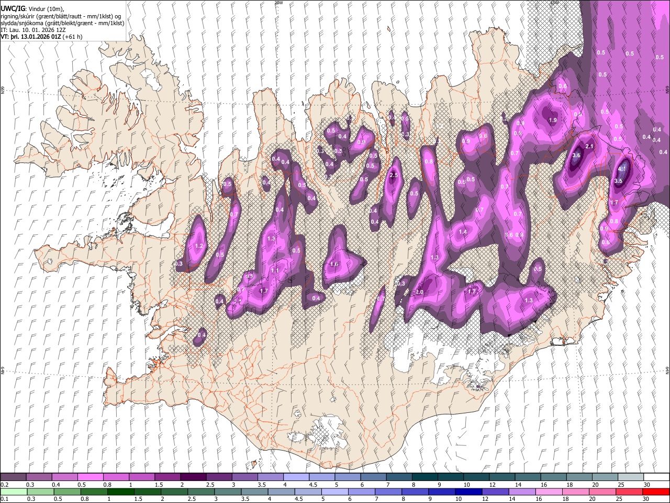Select the bright red 30 rain legend swatch
Image resolution: width=670 pixels, height=503 pixels.
point(656,491)
